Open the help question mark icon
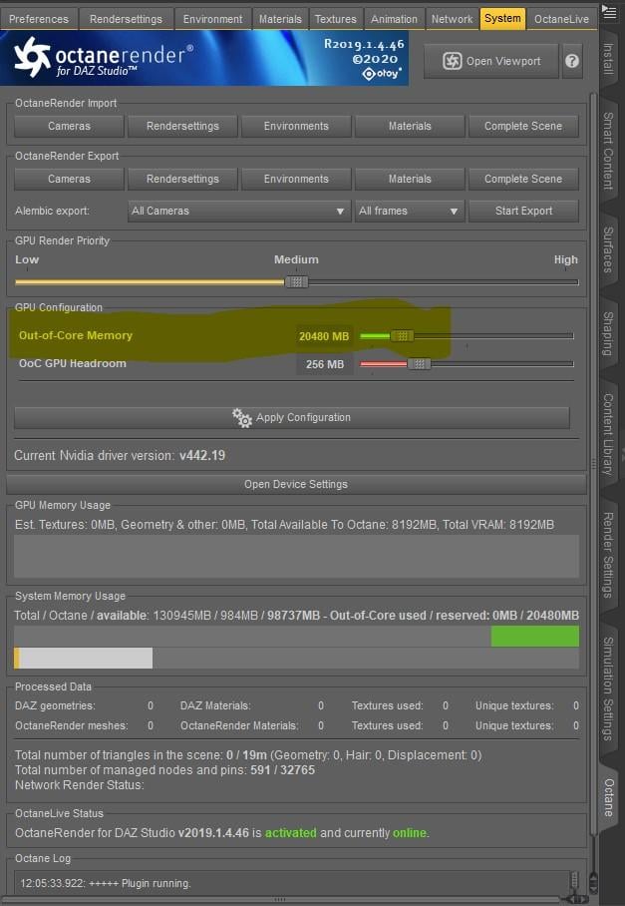This screenshot has height=906, width=625. coord(571,61)
